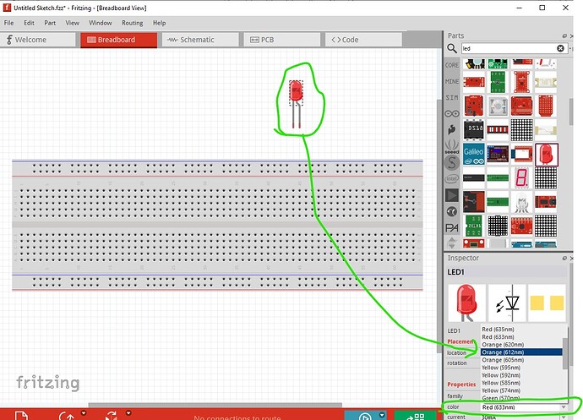Select Orange (605nm) color option

click(x=521, y=360)
